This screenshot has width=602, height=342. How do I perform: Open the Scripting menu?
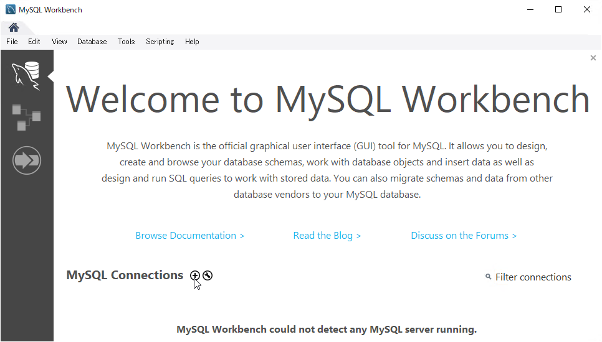pyautogui.click(x=160, y=42)
